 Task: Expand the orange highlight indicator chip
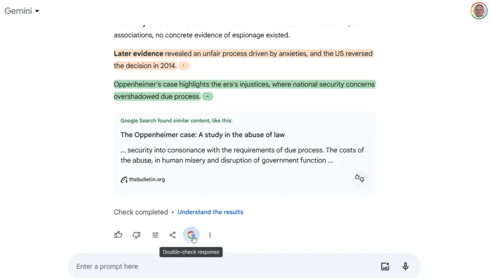183,66
